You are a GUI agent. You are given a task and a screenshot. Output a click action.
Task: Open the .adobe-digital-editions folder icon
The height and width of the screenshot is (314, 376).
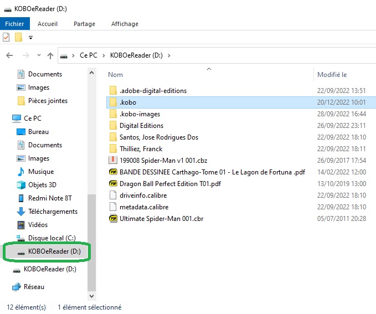click(x=113, y=91)
